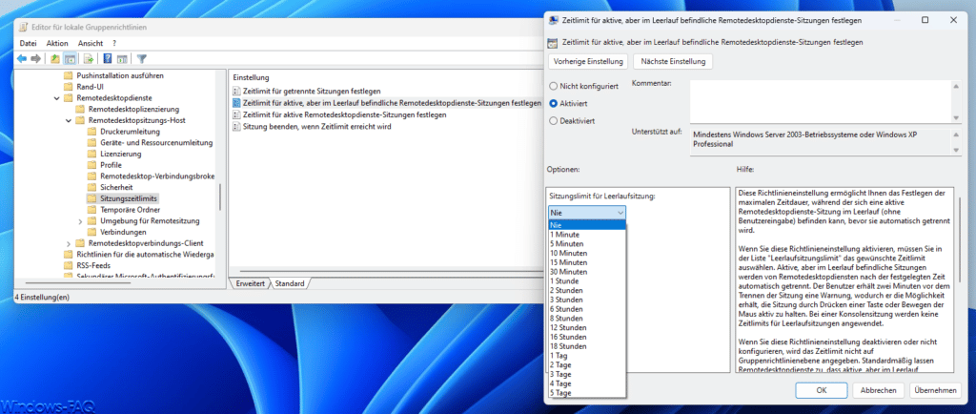This screenshot has height=414, width=976.
Task: Toggle the show/hide console tree icon
Action: point(71,58)
